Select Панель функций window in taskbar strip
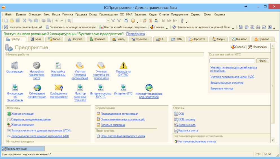Screen dimensions: 280x159 [x=23, y=149]
